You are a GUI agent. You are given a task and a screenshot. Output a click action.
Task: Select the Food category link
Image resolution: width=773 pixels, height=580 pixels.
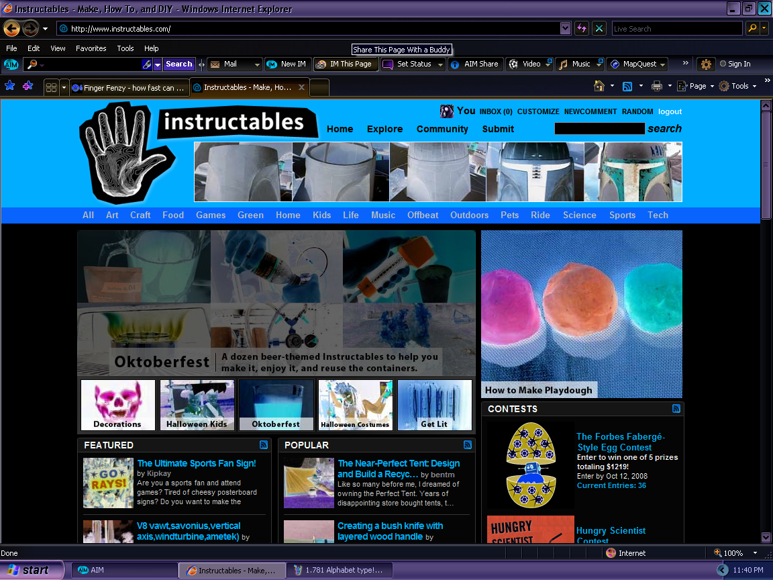pyautogui.click(x=173, y=215)
